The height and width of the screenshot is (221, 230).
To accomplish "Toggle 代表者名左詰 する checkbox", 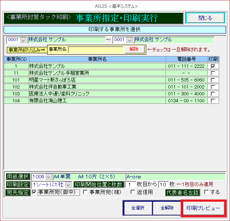I will (206, 192).
